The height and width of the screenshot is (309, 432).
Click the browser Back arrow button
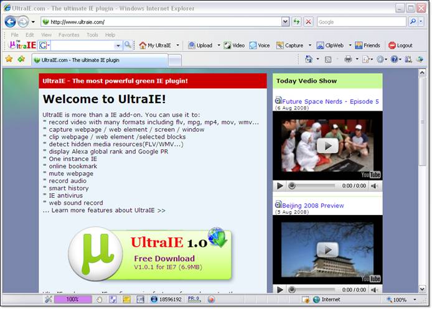(10, 22)
